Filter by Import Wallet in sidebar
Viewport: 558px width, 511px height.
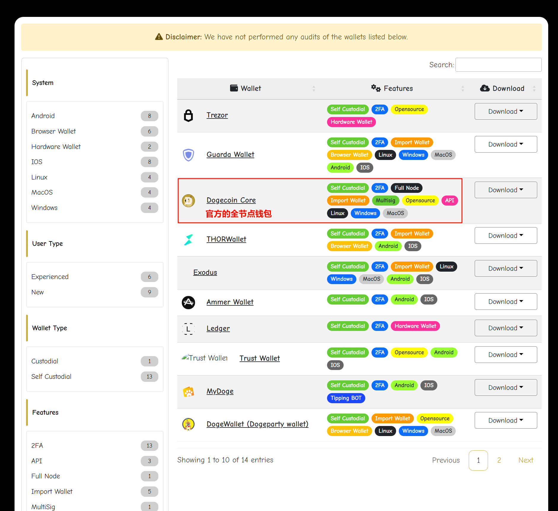95,491
